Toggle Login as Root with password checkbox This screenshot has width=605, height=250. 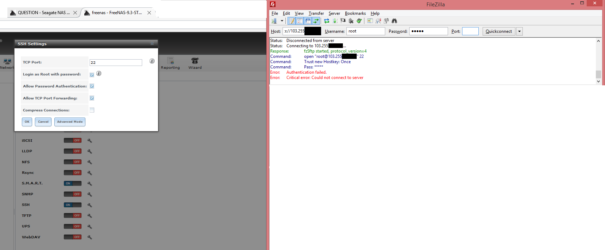(x=92, y=75)
